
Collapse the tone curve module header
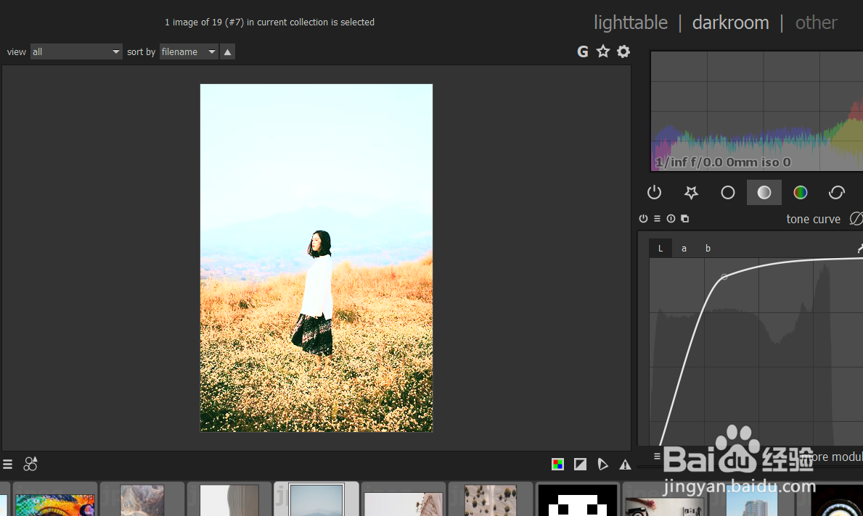click(x=813, y=220)
